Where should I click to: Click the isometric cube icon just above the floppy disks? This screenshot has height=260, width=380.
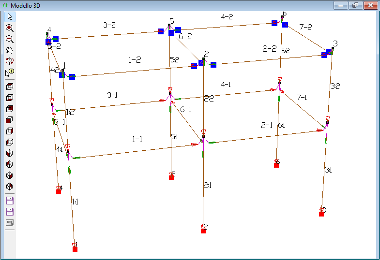point(10,186)
